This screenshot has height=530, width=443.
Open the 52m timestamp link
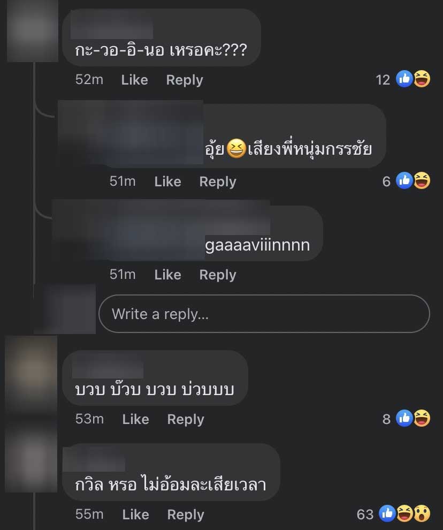point(89,80)
